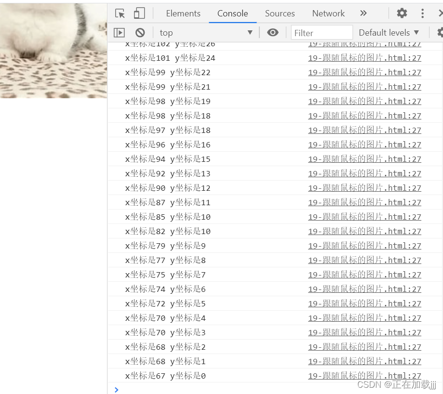Open DevTools settings gear
Screen dimensions: 443x394
[x=402, y=13]
